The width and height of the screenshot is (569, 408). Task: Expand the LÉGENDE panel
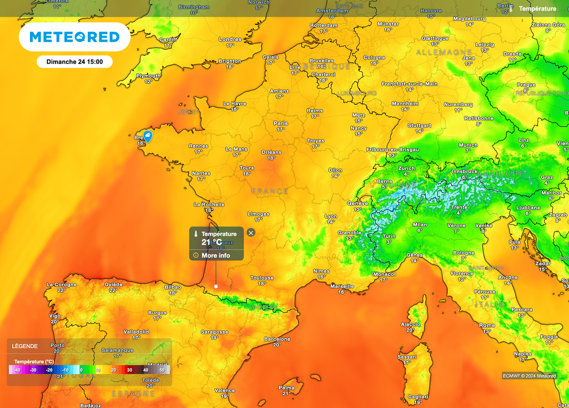tap(25, 346)
